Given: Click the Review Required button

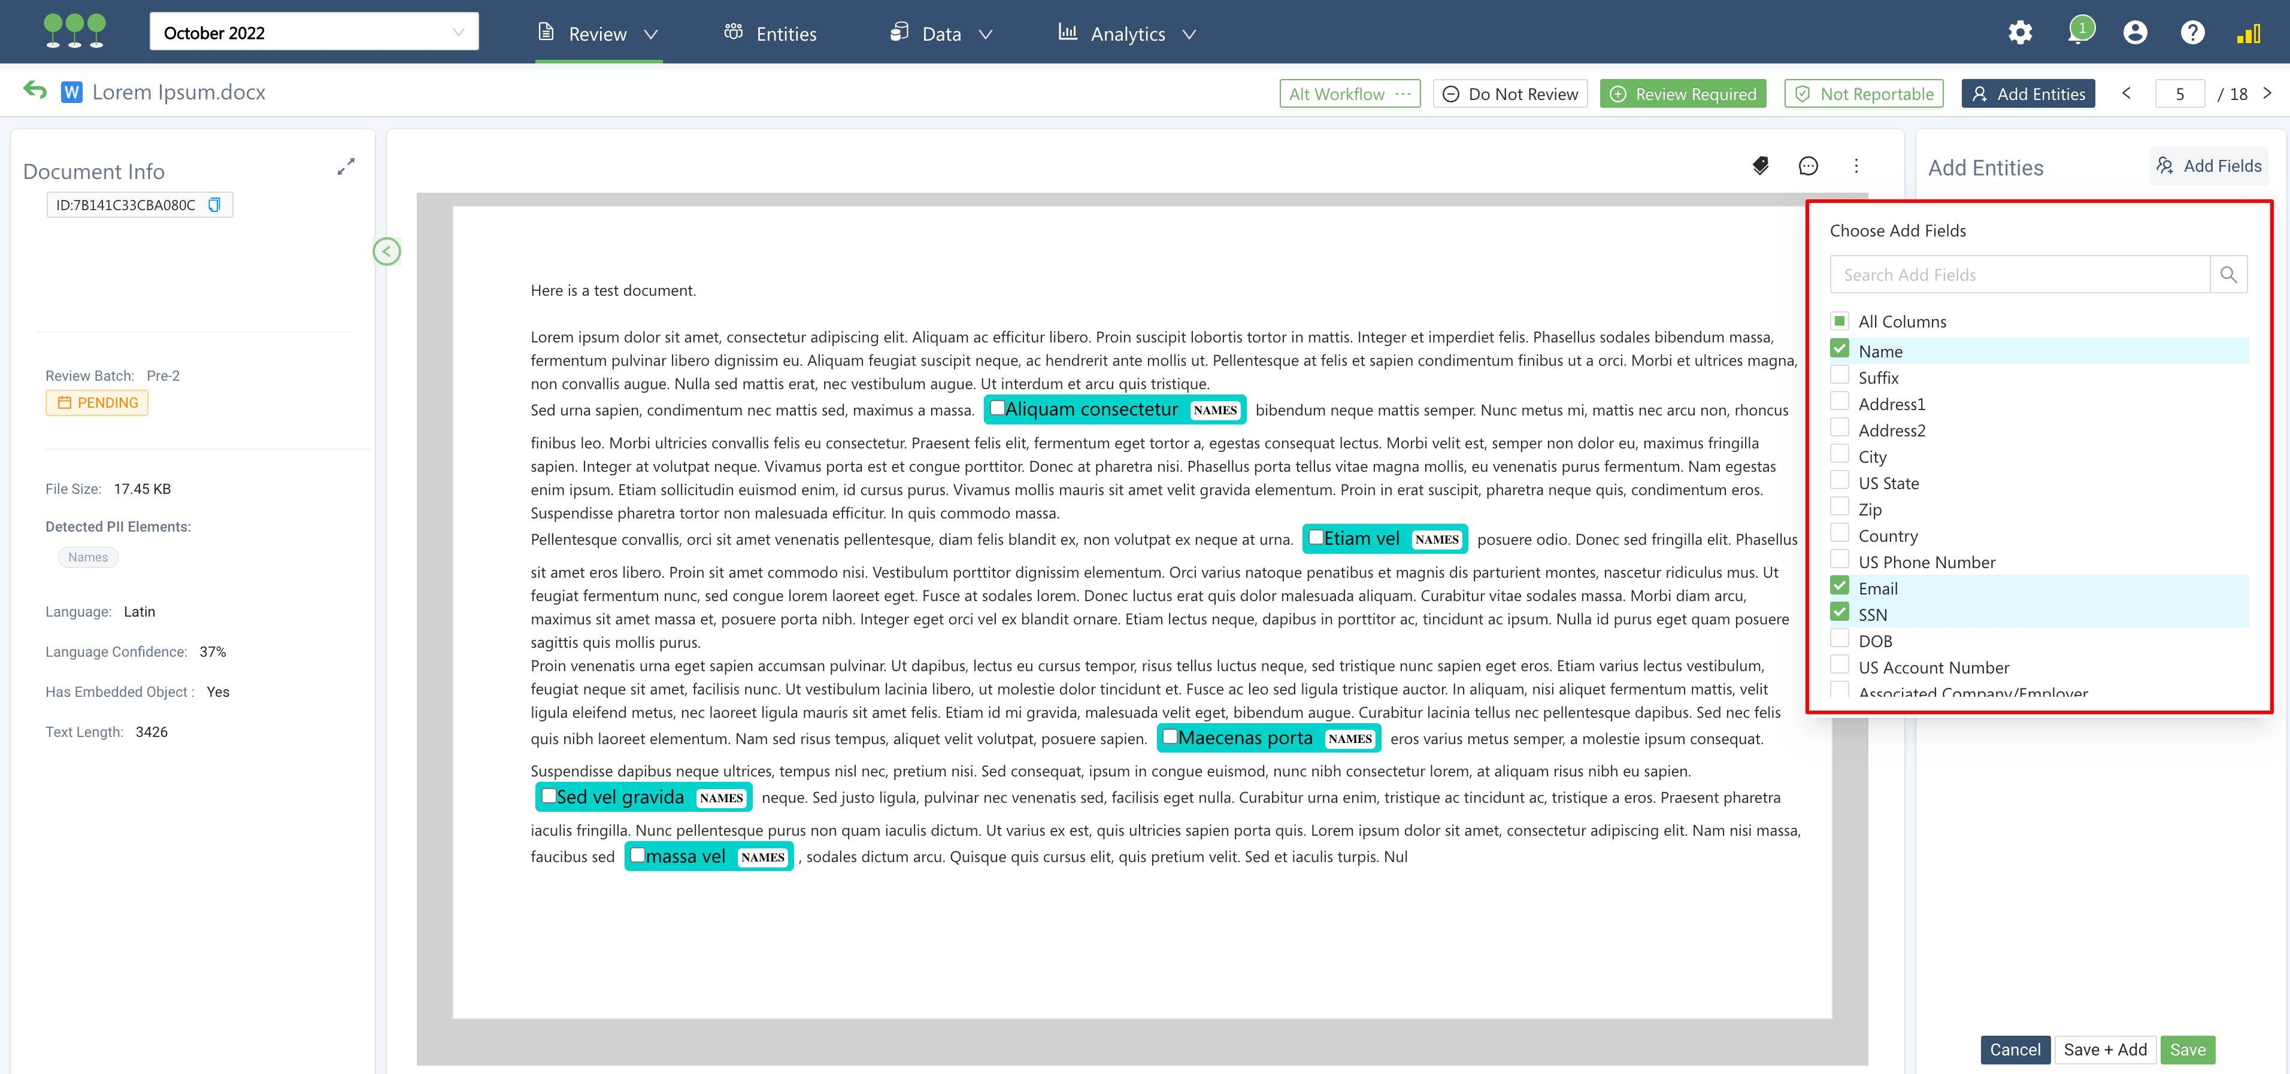Looking at the screenshot, I should (1682, 94).
